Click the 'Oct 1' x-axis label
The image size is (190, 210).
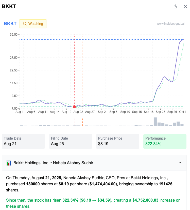(183, 112)
